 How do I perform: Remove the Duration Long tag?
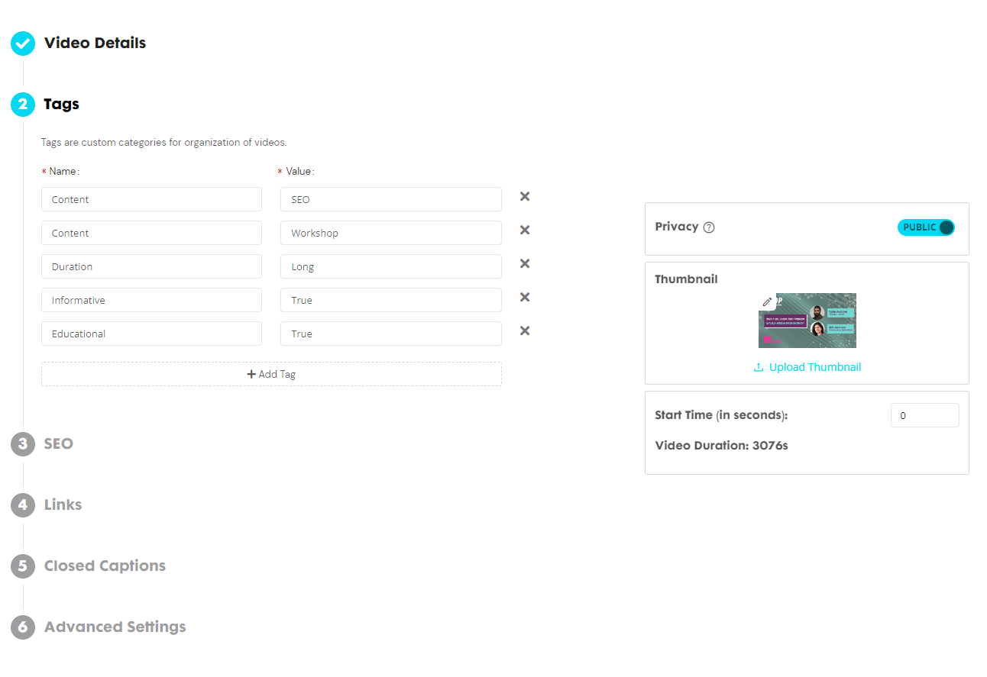[525, 264]
